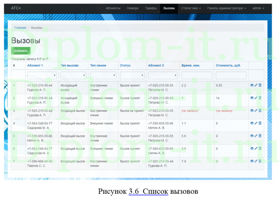Edit call row 5 with pencil icon
Viewport: 279px width, 199px height.
[256, 136]
